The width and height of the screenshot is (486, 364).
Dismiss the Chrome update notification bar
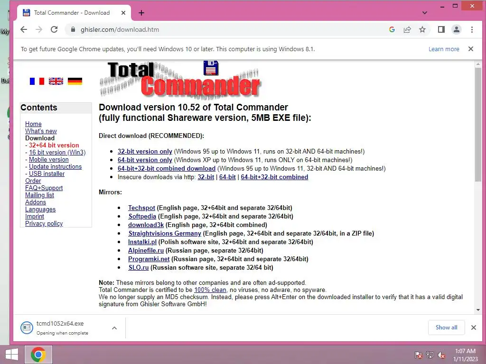click(470, 49)
